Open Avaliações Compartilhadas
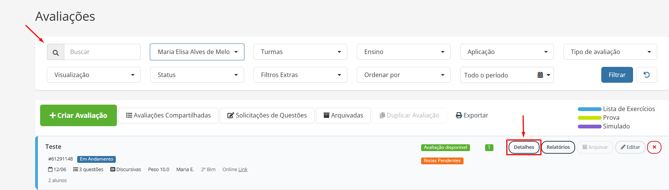The width and height of the screenshot is (669, 190). point(168,116)
